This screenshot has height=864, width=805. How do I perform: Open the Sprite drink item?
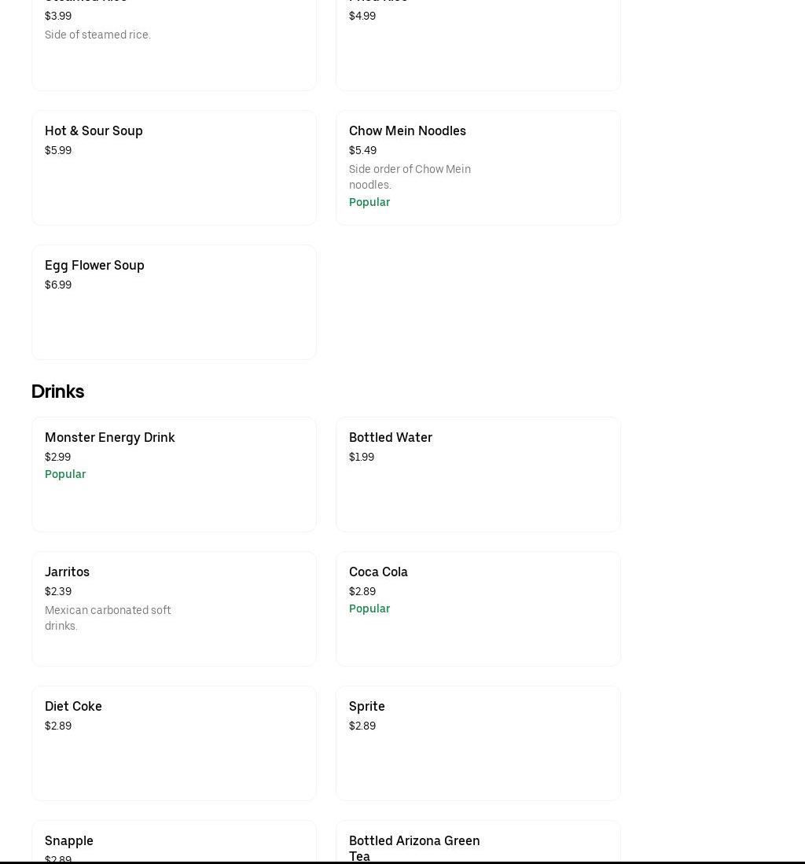tap(366, 707)
